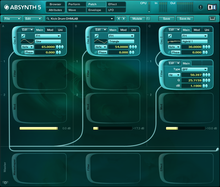Screen dimensions: 220x187
Task: Go to next preset arrow
Action: point(124,19)
